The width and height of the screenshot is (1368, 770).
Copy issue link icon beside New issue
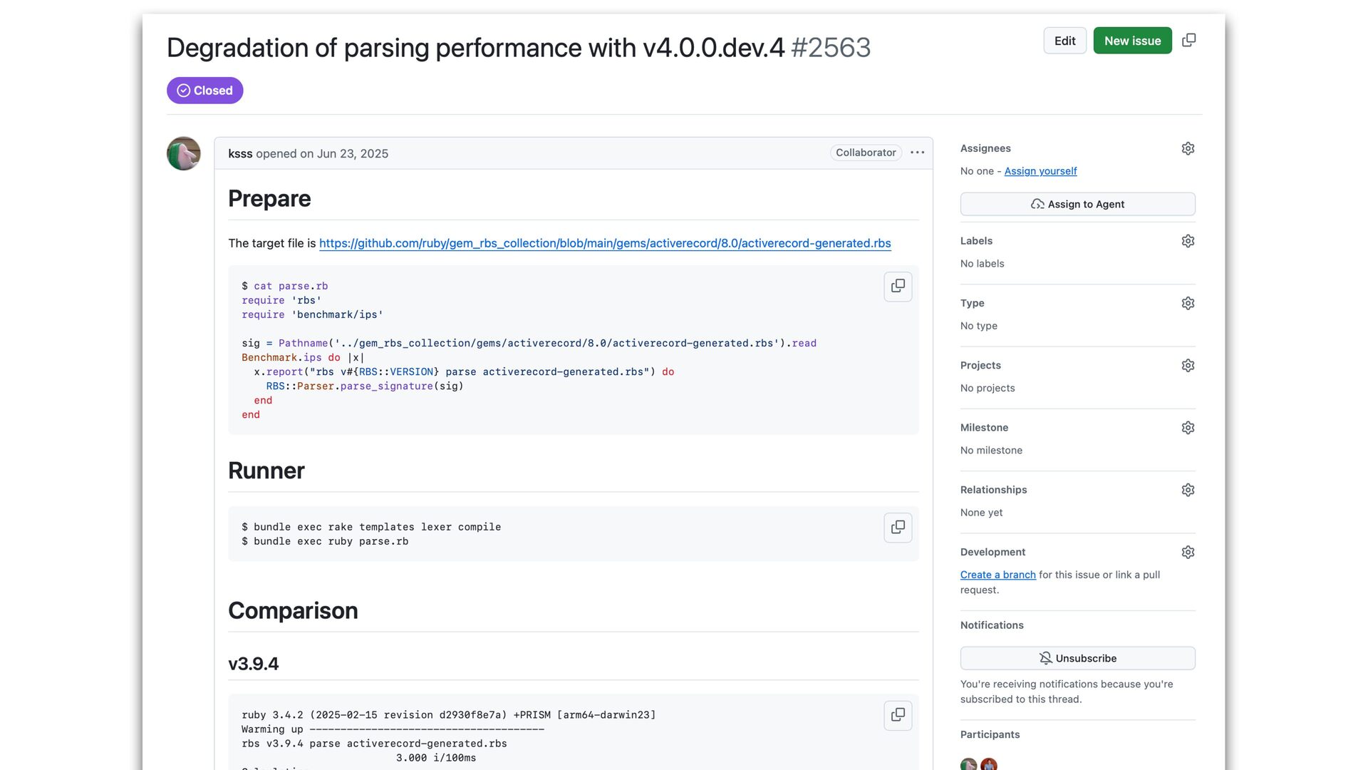tap(1188, 41)
